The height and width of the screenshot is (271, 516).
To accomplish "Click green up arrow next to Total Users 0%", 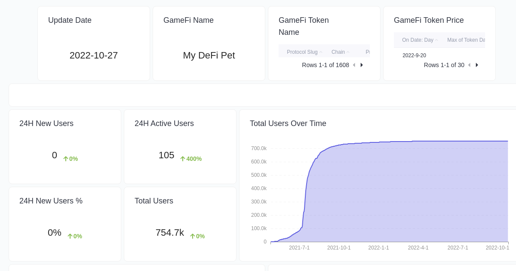I will tap(193, 236).
